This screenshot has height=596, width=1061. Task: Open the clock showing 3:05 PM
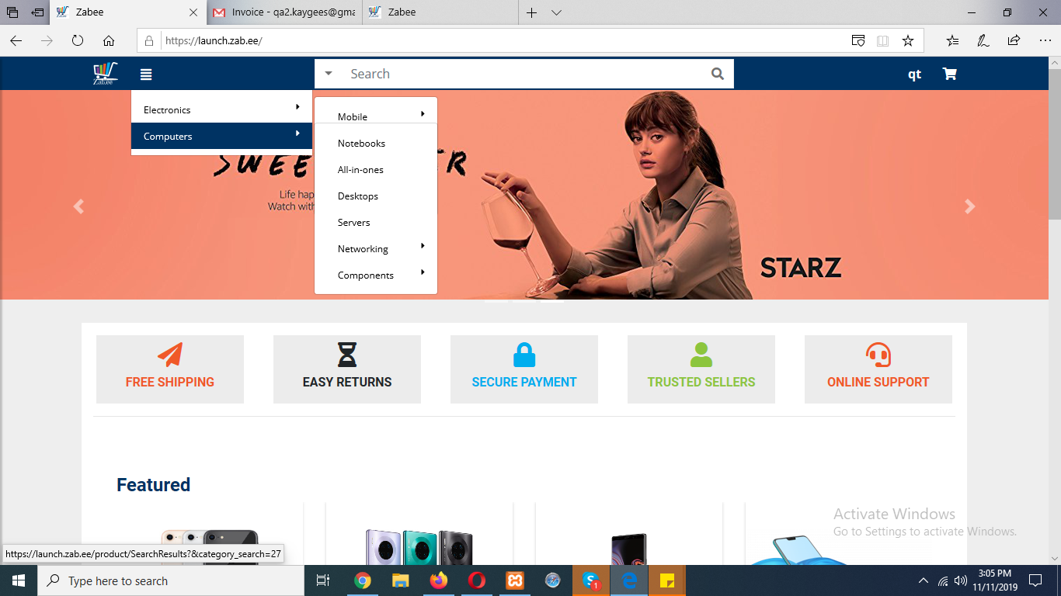click(994, 580)
